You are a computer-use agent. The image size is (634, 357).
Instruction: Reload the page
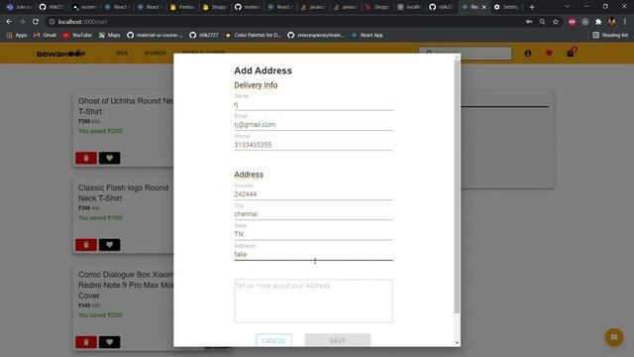pyautogui.click(x=36, y=22)
